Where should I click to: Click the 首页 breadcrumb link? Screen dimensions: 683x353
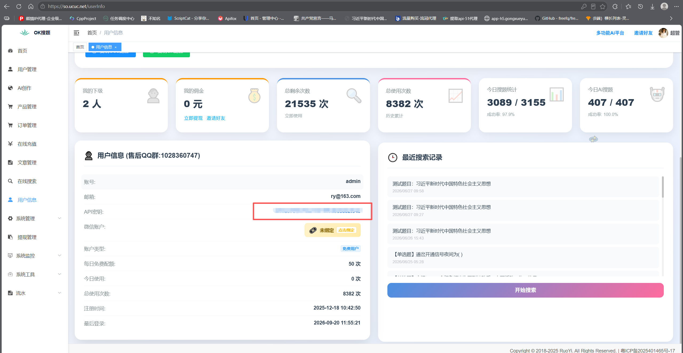coord(92,33)
